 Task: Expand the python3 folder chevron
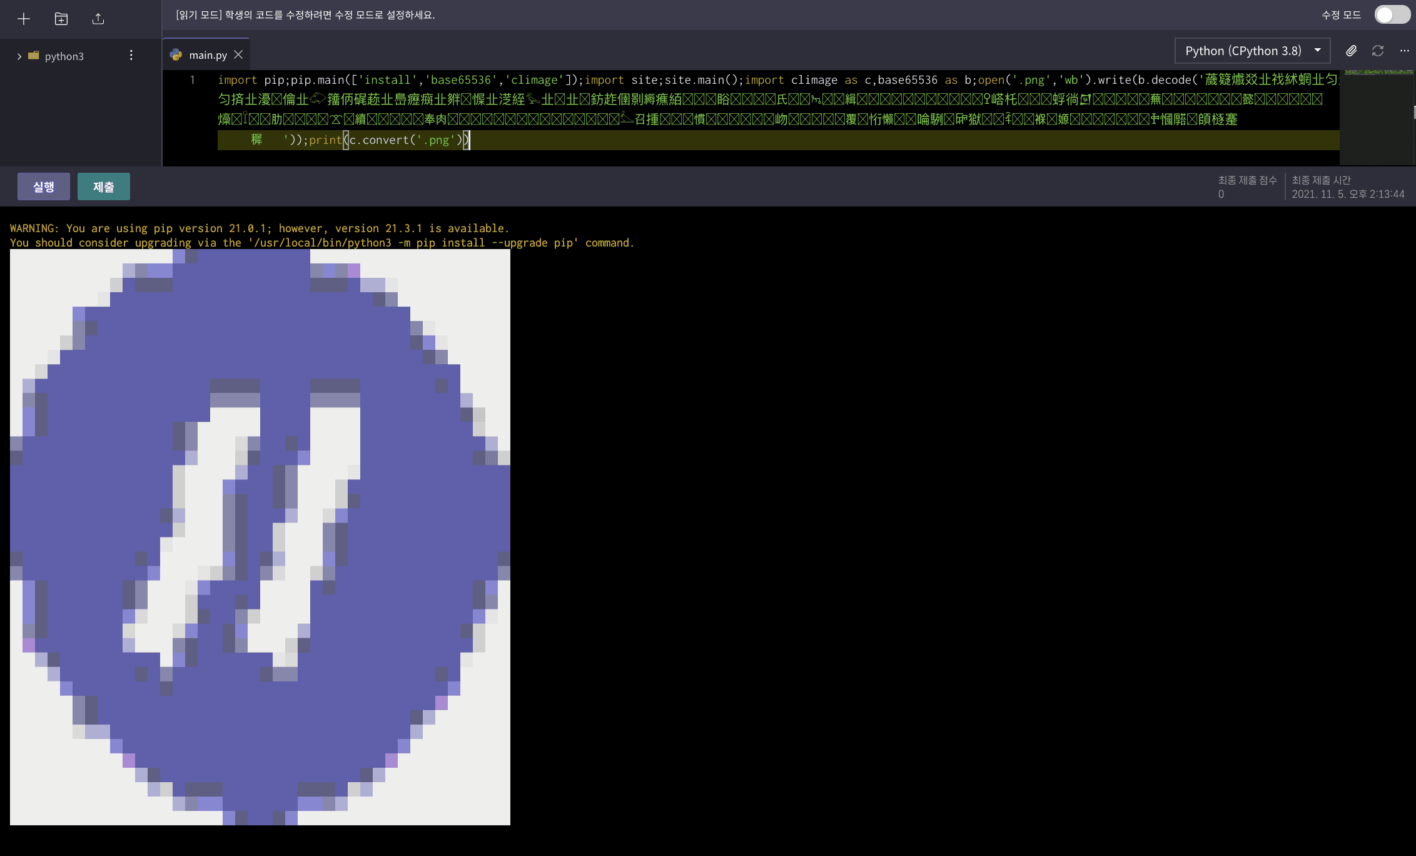[19, 56]
